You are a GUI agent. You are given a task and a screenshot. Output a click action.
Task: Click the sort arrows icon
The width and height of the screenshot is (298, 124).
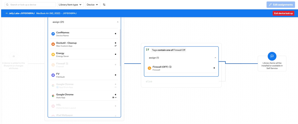104,5
